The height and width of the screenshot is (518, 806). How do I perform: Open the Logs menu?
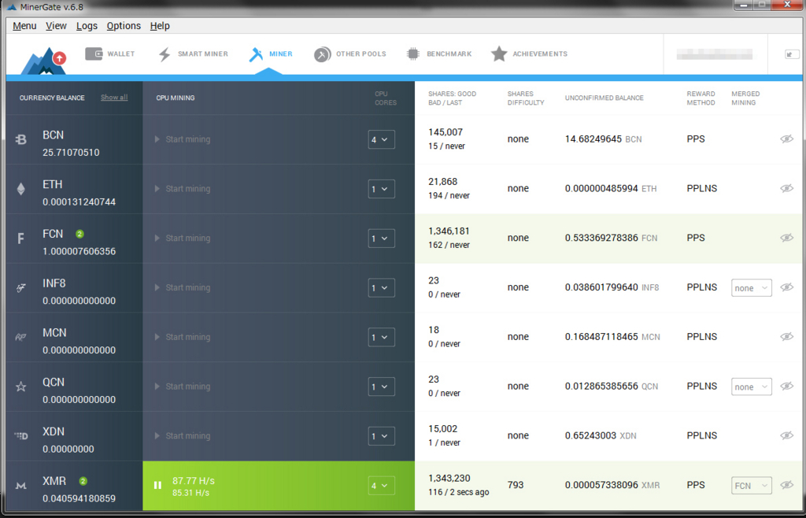[87, 26]
